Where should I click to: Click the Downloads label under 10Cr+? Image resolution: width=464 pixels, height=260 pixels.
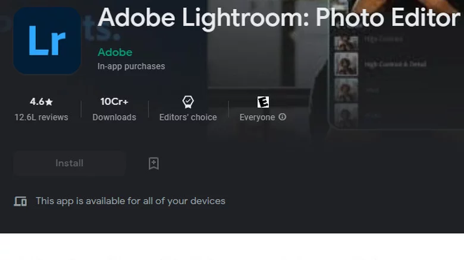click(x=114, y=117)
